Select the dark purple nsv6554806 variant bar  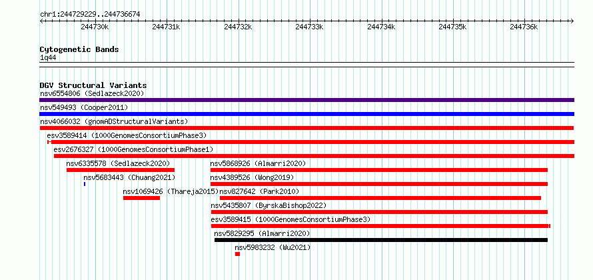point(306,100)
